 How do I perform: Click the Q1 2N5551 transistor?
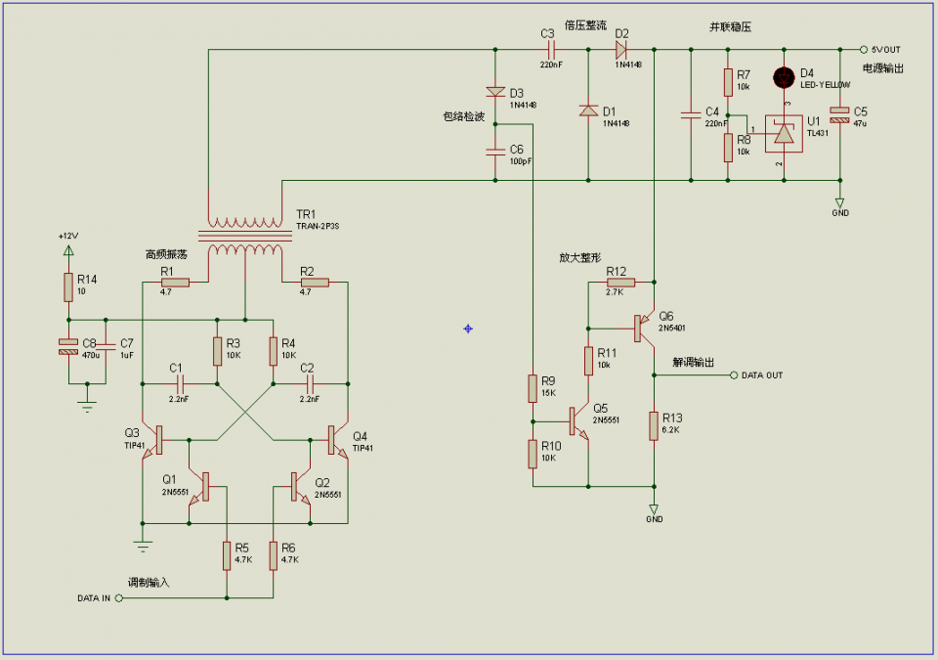pyautogui.click(x=202, y=486)
